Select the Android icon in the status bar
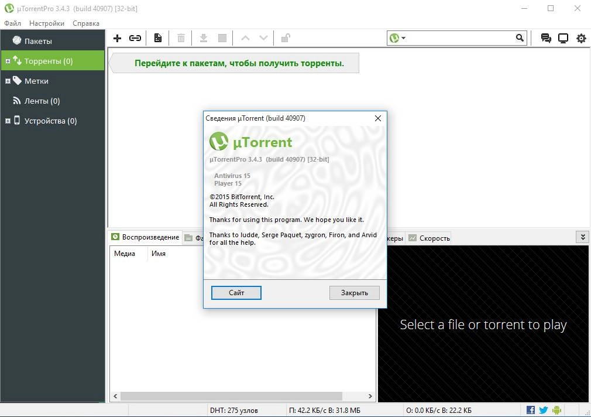 [x=556, y=409]
